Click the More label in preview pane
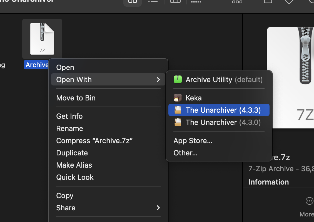Image resolution: width=314 pixels, height=222 pixels. click(x=307, y=214)
